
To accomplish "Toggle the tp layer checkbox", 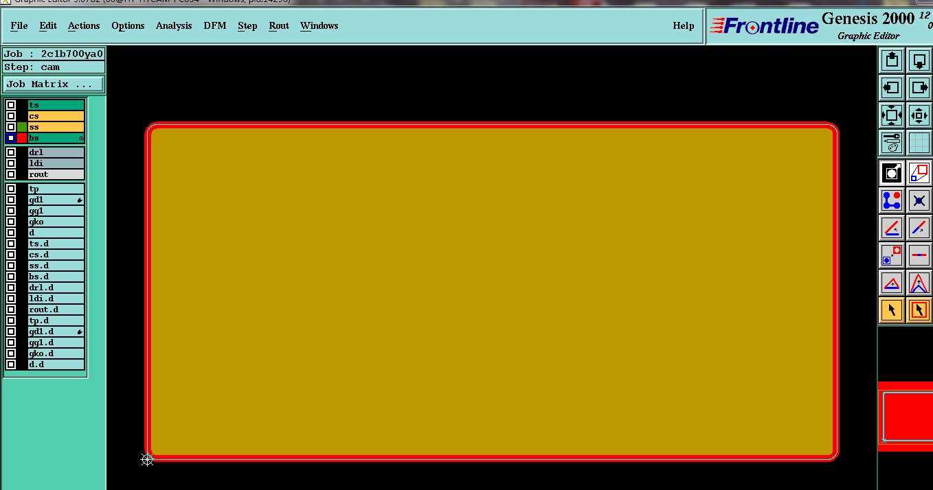I will pos(11,189).
